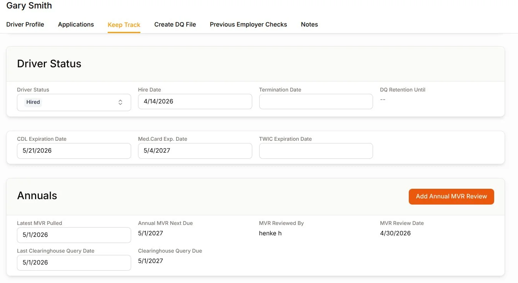Click the MVR Review Date value 4/30/2026
The image size is (518, 283).
(x=395, y=233)
